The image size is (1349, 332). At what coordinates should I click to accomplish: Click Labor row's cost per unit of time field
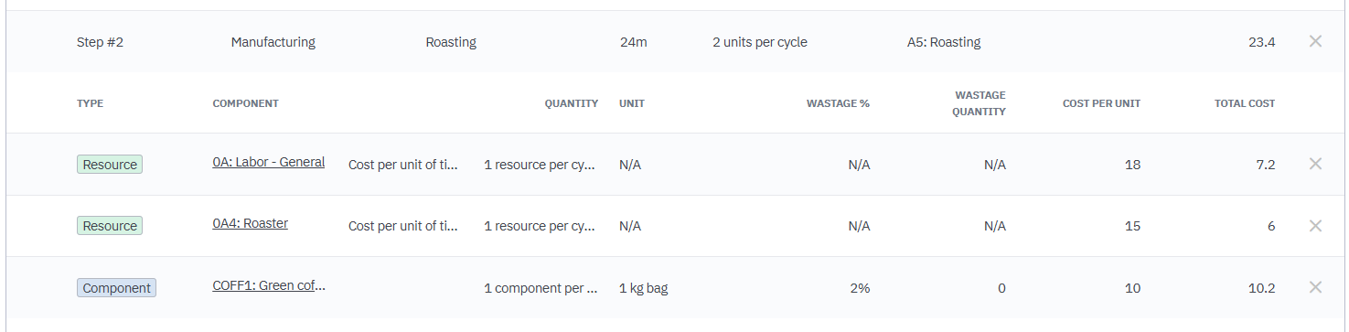403,165
